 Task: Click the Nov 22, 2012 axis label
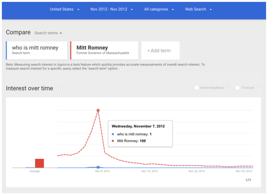tap(197, 171)
